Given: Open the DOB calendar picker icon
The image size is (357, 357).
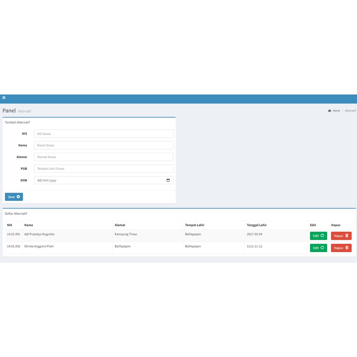Looking at the screenshot, I should (x=168, y=180).
